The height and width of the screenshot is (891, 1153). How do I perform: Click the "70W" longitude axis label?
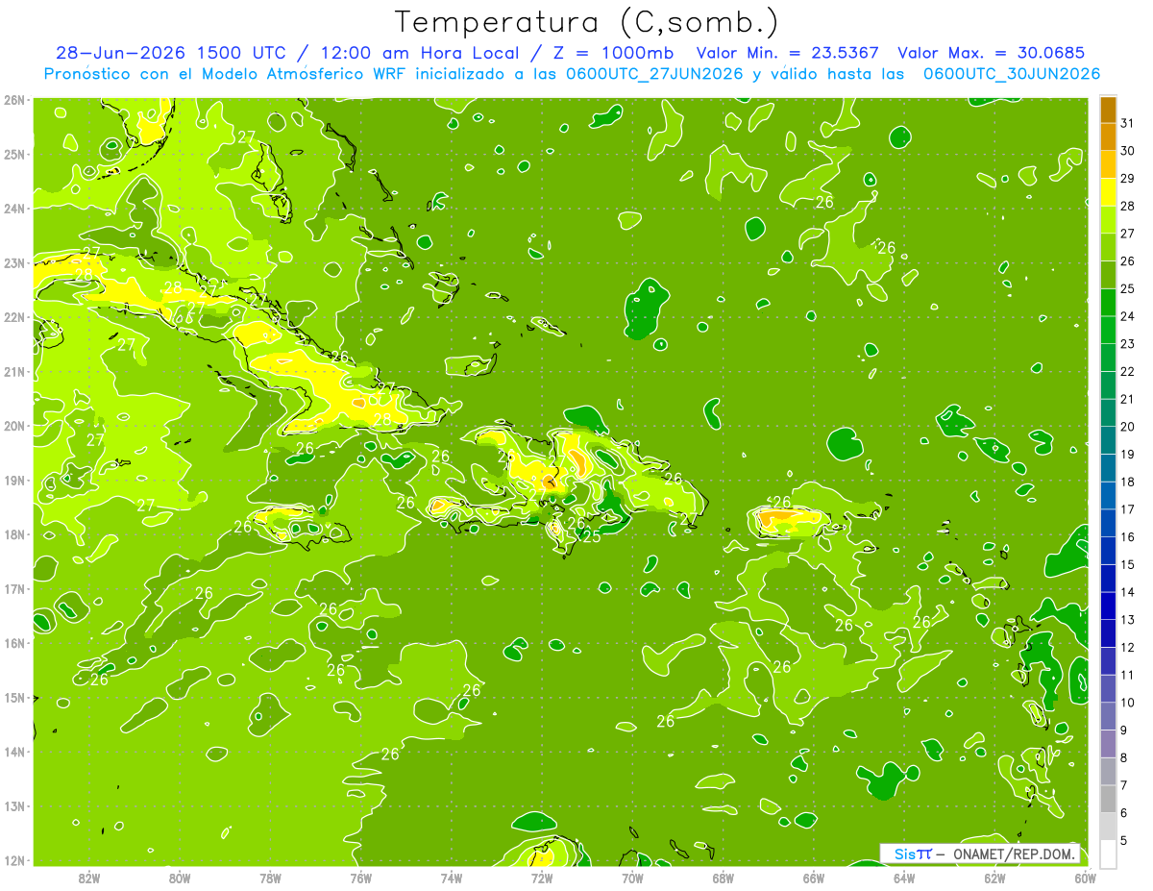pyautogui.click(x=632, y=878)
